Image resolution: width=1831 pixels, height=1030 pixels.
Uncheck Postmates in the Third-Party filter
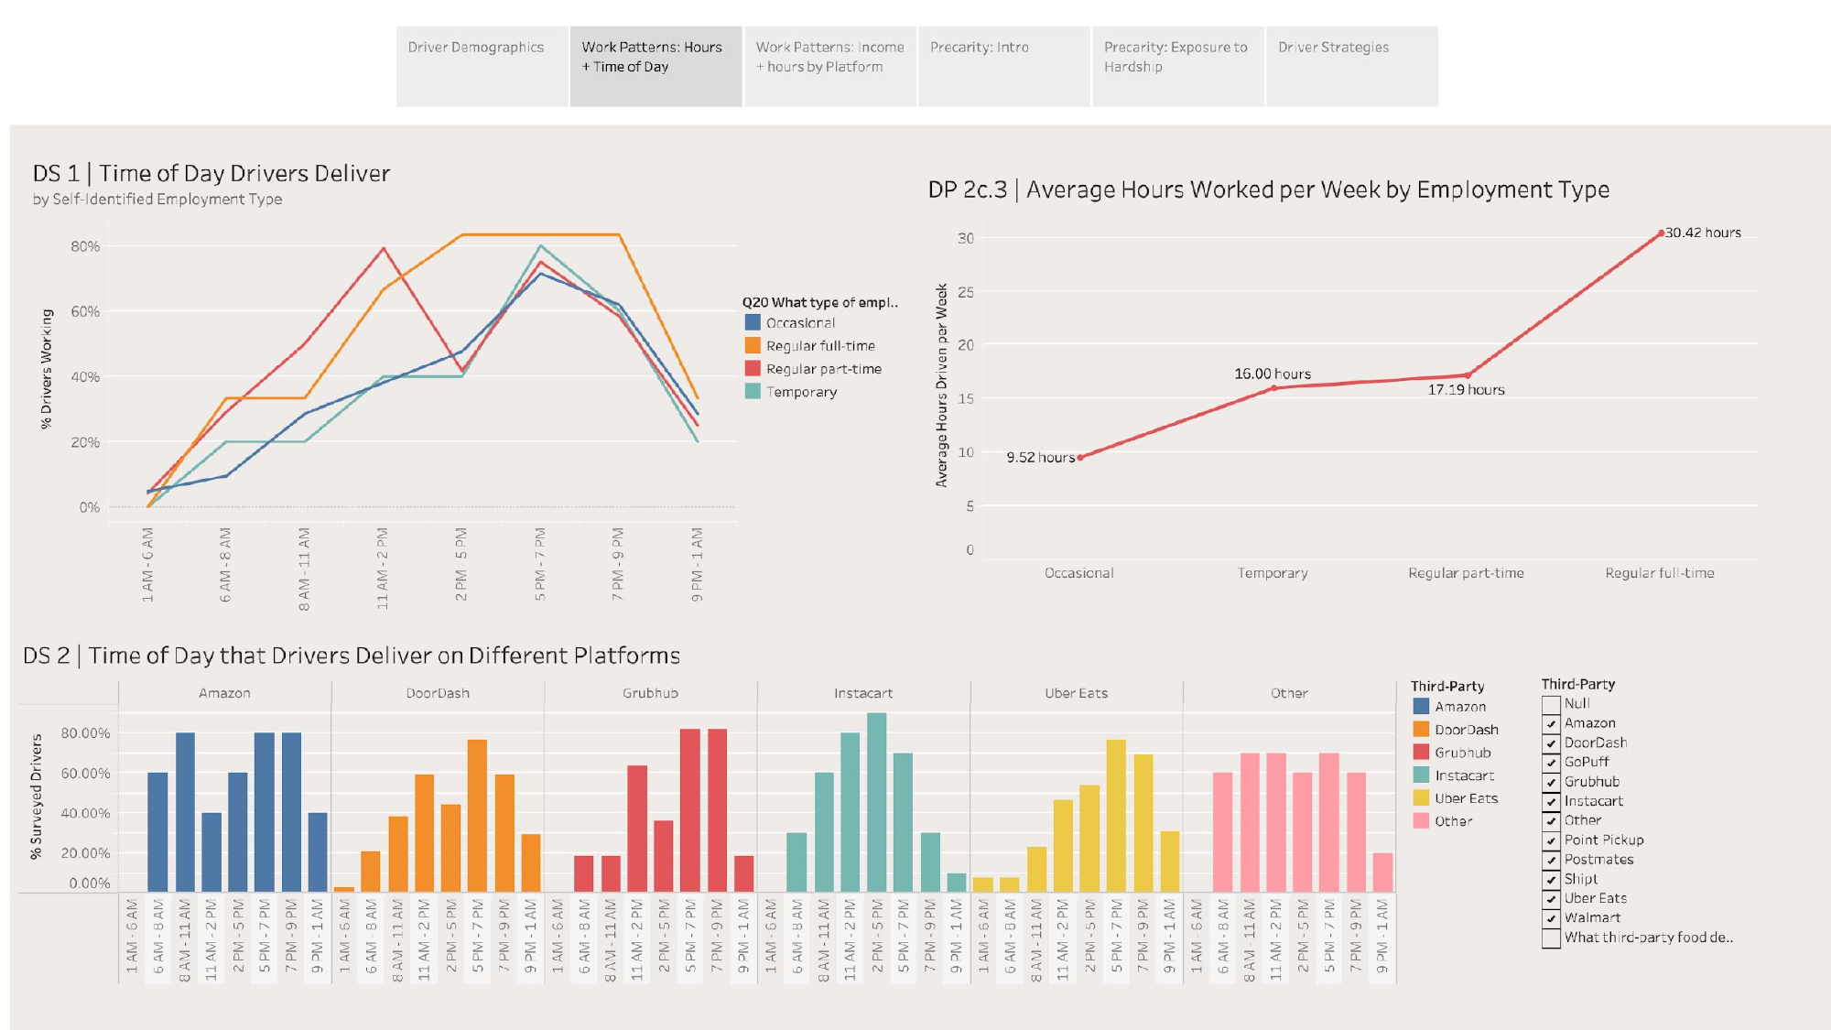[1548, 859]
